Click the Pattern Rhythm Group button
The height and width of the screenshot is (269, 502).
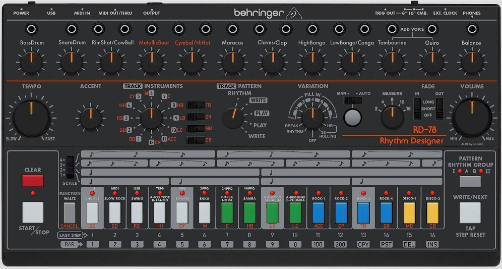[x=470, y=182]
